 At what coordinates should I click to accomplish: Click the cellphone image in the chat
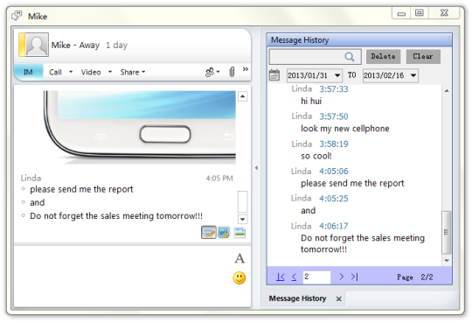140,127
